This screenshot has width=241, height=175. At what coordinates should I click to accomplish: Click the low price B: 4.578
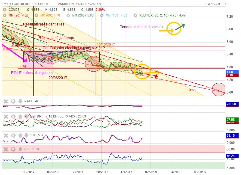[x=69, y=10]
